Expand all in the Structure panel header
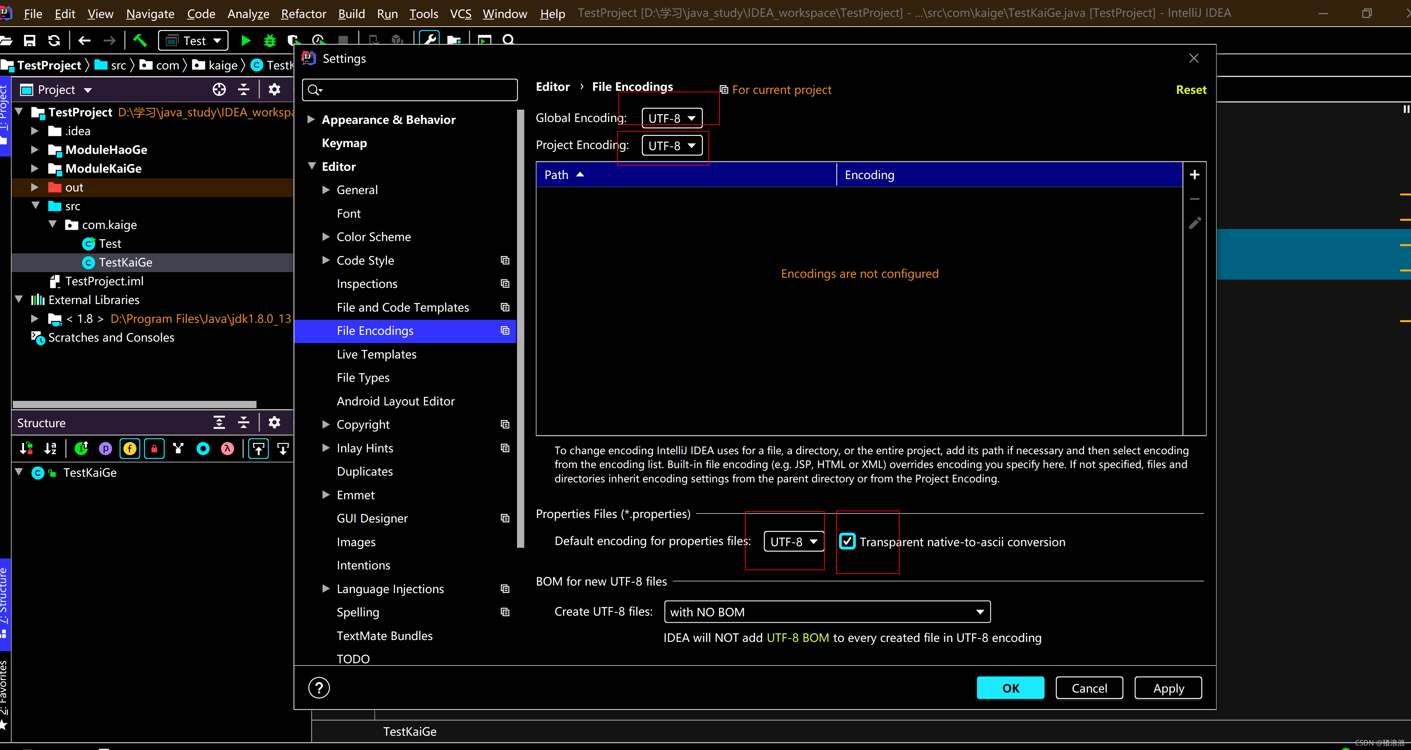 [x=219, y=423]
